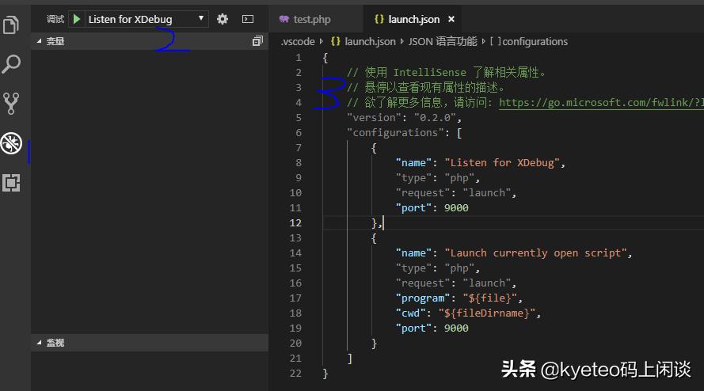Image resolution: width=704 pixels, height=391 pixels.
Task: Click the "Launch currently open script" string
Action: tap(535, 252)
